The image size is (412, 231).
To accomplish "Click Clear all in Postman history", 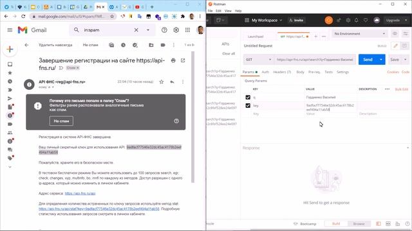I will (x=229, y=54).
